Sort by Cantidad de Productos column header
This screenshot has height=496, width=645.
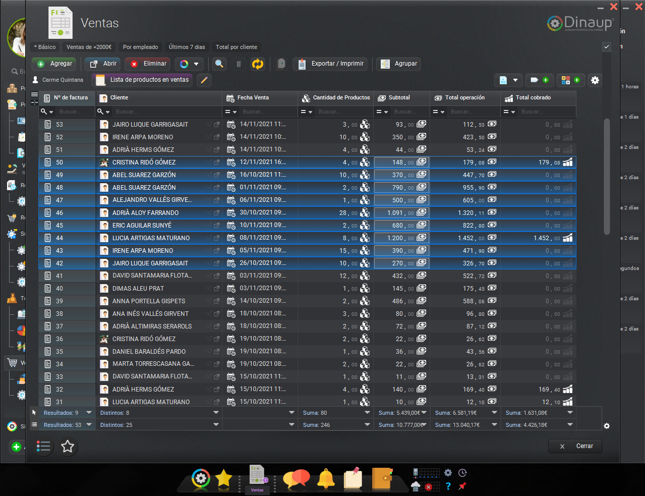(335, 98)
